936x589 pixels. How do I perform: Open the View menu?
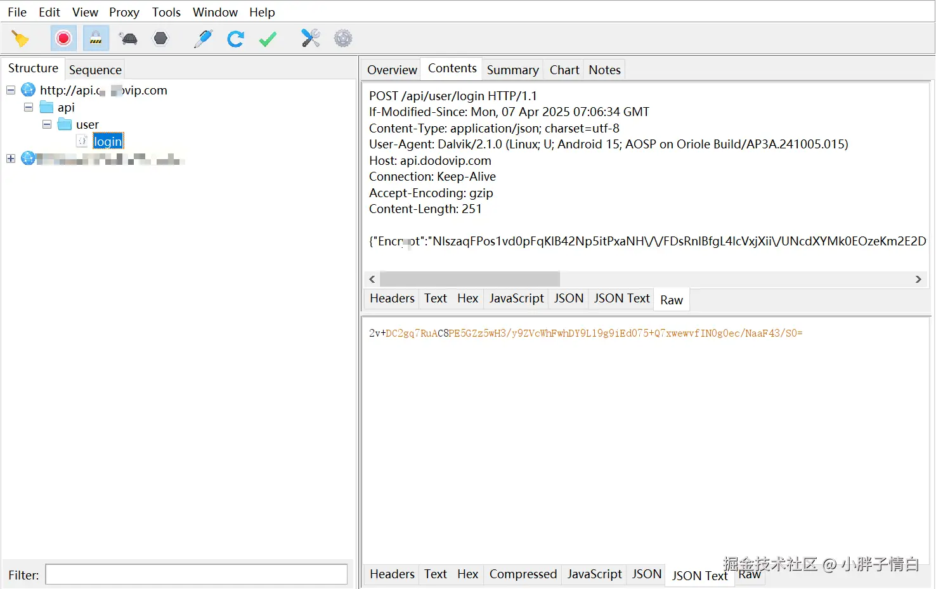coord(85,12)
